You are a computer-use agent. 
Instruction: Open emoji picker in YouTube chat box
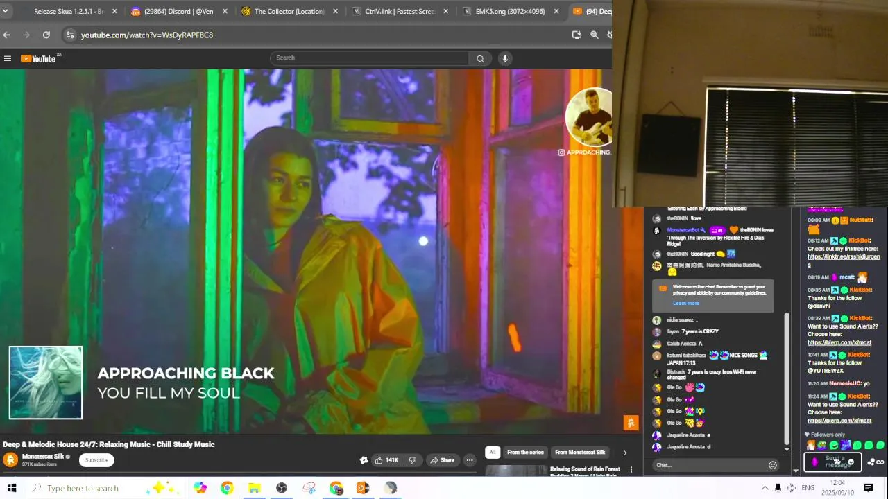(x=773, y=465)
